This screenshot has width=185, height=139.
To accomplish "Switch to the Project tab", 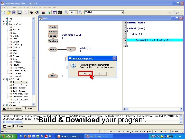I will 28,108.
